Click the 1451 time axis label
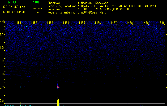The width and height of the screenshot is (167, 106). (x=18, y=23)
